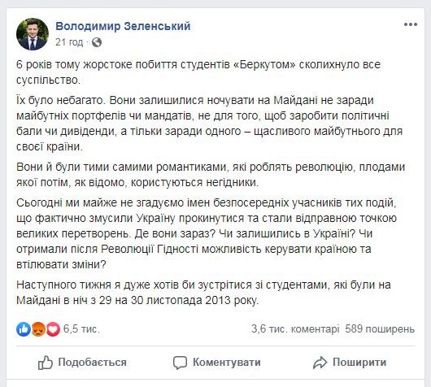
Task: Expand the 3,6 тис. коментарі thread
Action: pos(295,329)
